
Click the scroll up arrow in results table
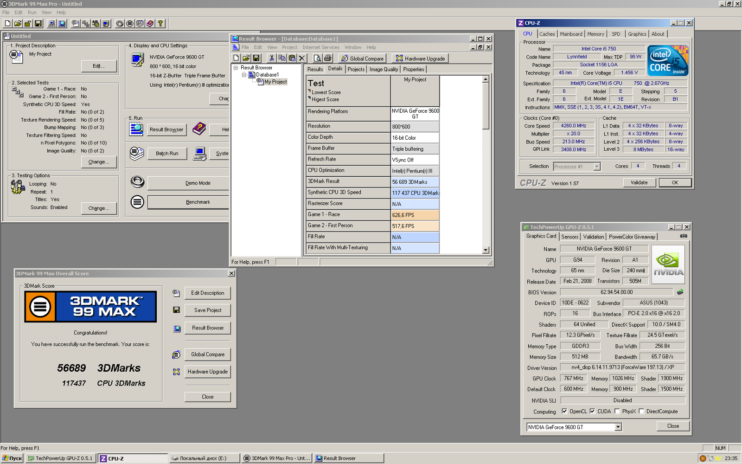[486, 79]
